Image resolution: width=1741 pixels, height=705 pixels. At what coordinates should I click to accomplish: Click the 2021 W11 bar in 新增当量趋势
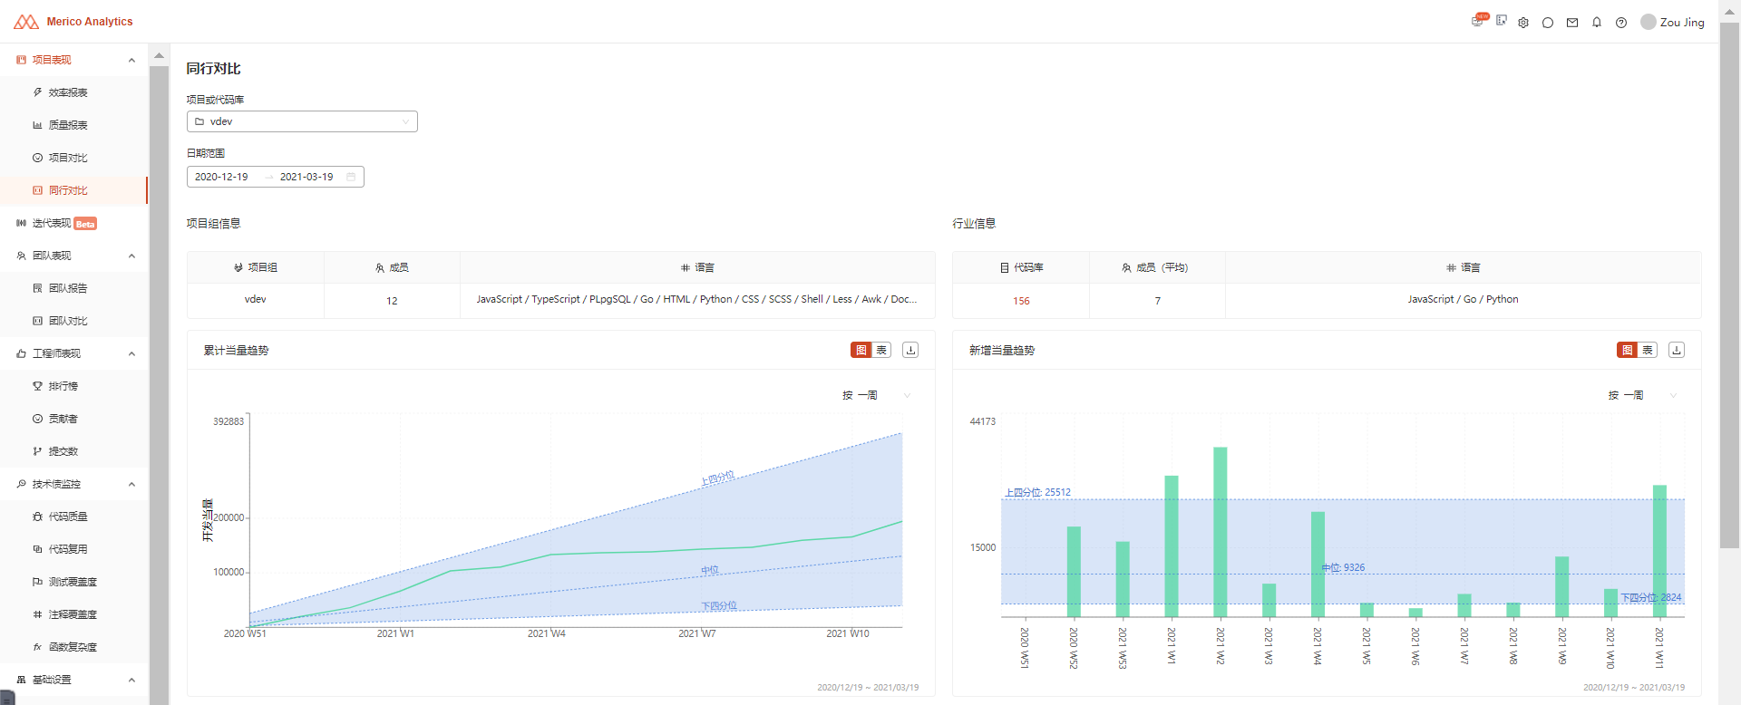click(x=1659, y=551)
